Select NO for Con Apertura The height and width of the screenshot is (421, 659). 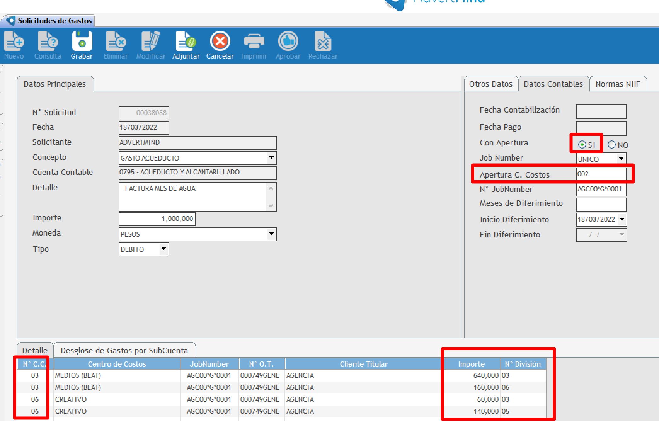click(612, 145)
